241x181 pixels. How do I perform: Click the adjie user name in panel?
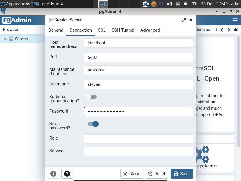point(236,4)
